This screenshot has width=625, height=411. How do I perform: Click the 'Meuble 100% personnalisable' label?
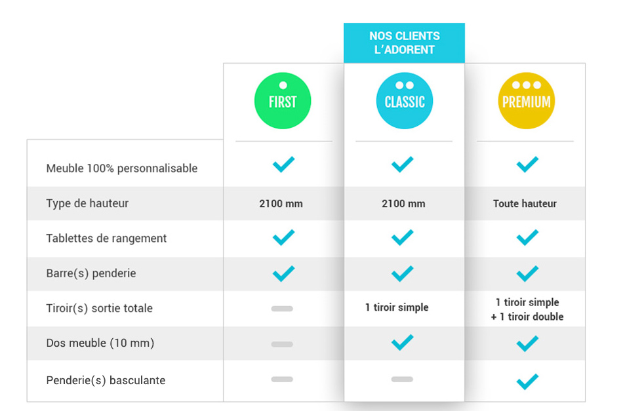(121, 168)
